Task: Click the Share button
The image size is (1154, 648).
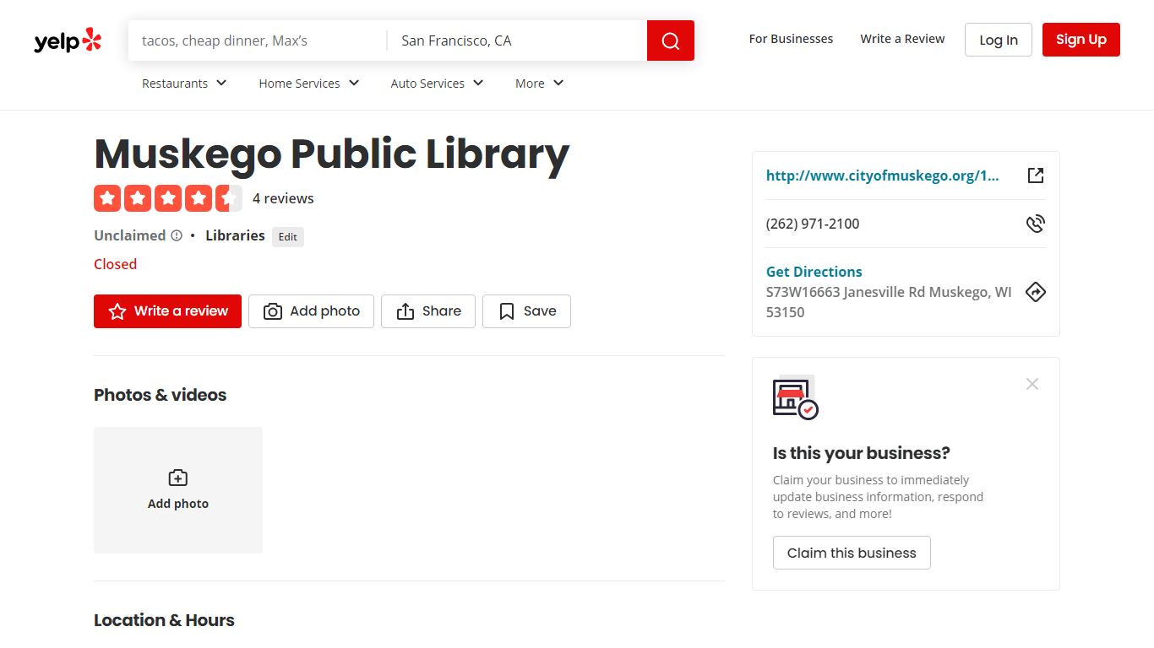Action: [x=428, y=311]
